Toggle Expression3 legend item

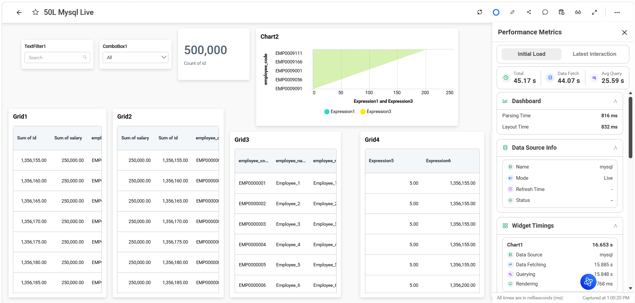pos(376,112)
